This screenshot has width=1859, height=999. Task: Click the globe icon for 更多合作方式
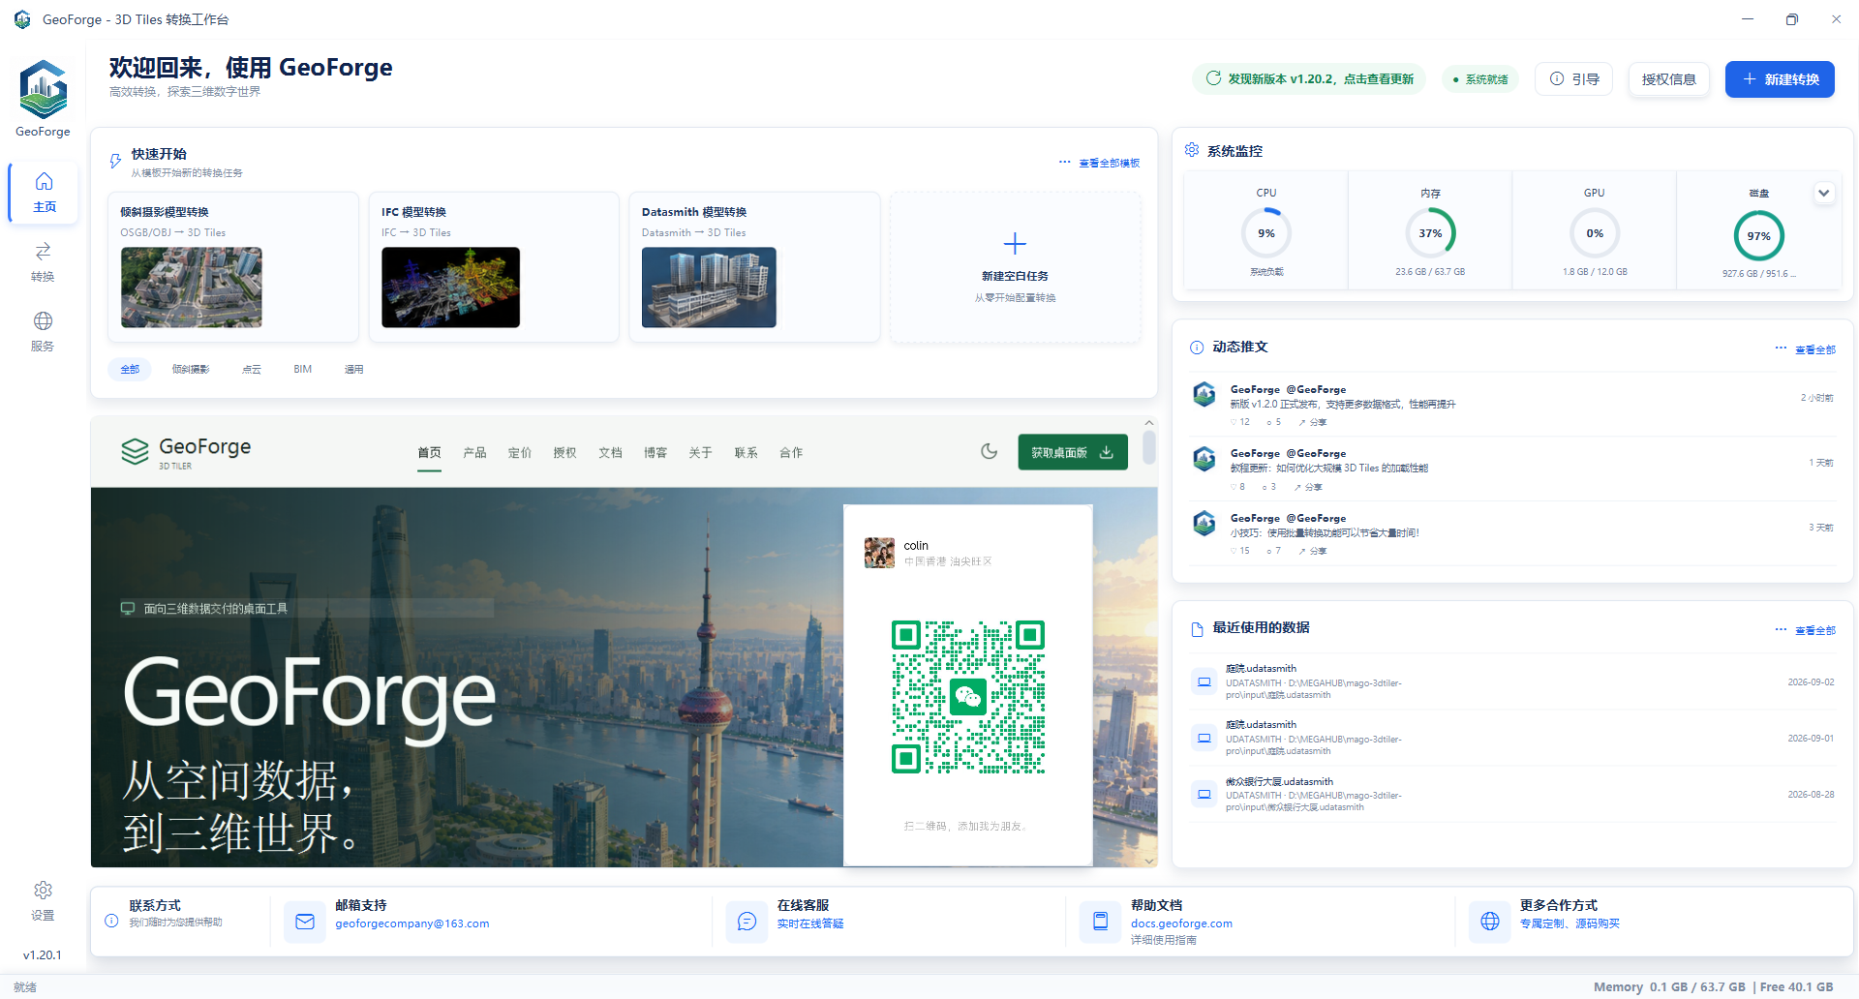1489,922
